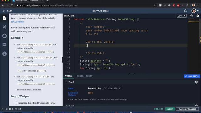
Task: Open the info sidebar icon
Action: [4, 54]
